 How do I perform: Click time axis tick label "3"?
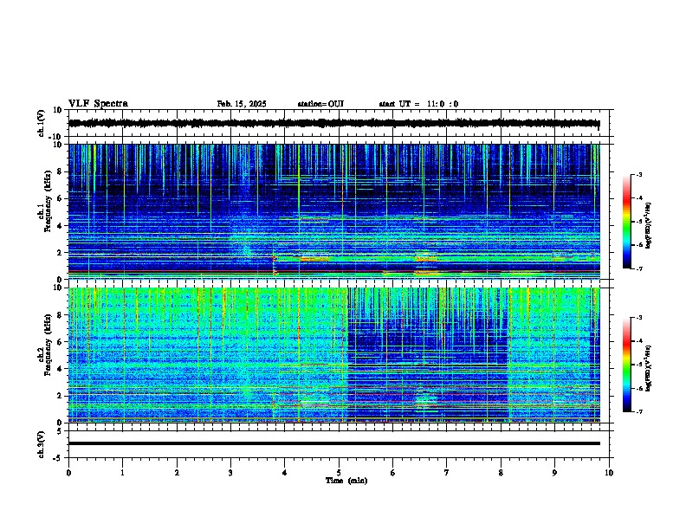pyautogui.click(x=230, y=473)
